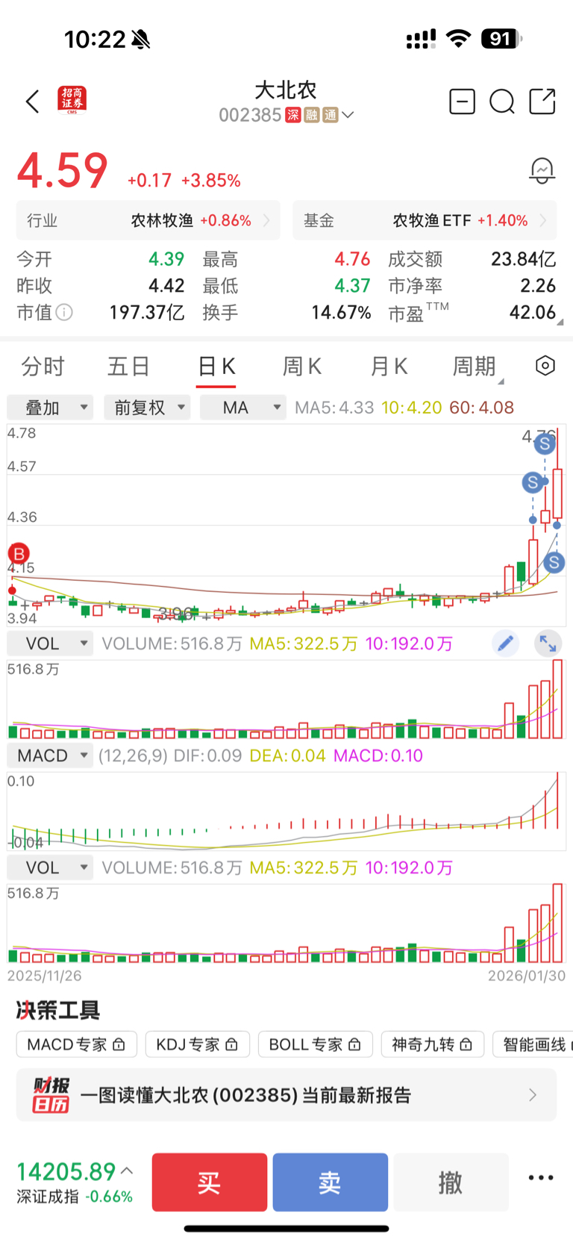Tap the minus square icon in header
Image resolution: width=573 pixels, height=1243 pixels.
click(462, 101)
